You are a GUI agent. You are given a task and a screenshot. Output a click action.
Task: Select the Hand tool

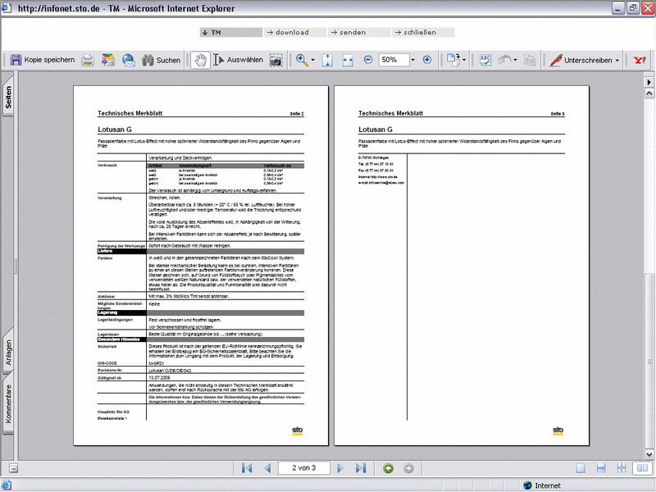[200, 60]
